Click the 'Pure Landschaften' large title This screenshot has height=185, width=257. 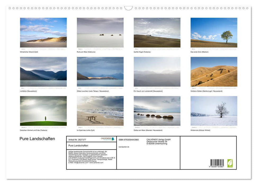pos(37,139)
